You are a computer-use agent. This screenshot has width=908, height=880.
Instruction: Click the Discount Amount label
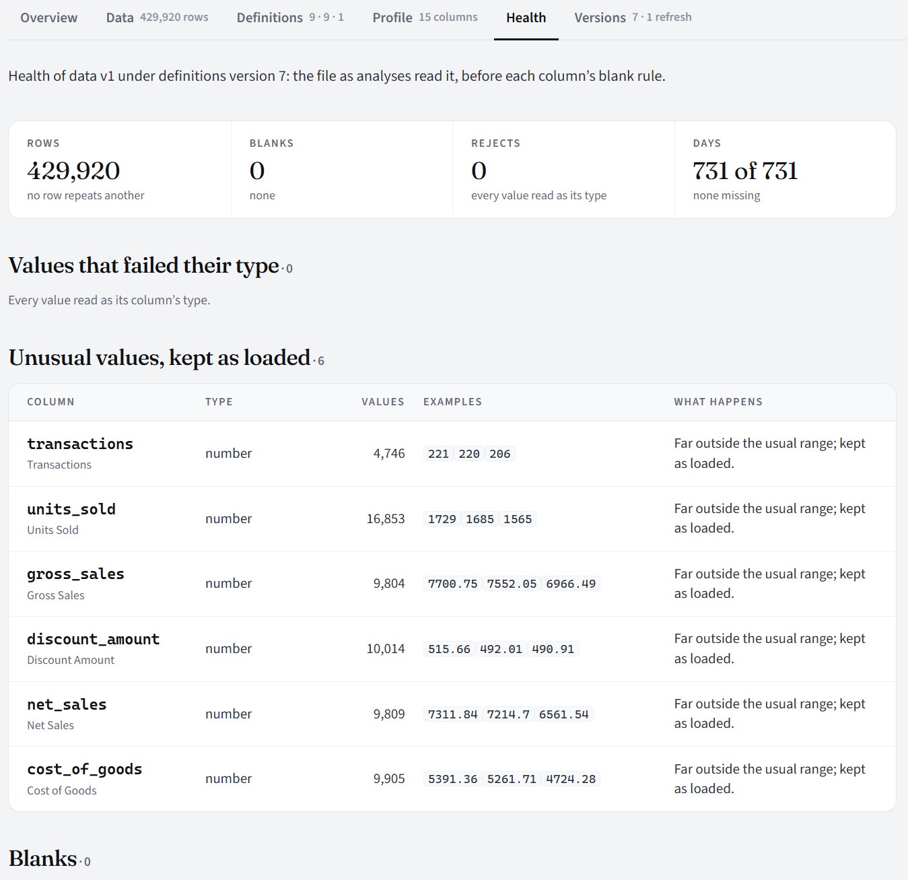click(x=71, y=660)
